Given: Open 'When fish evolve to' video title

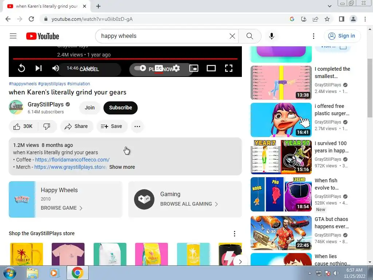Looking at the screenshot, I should point(327,184).
